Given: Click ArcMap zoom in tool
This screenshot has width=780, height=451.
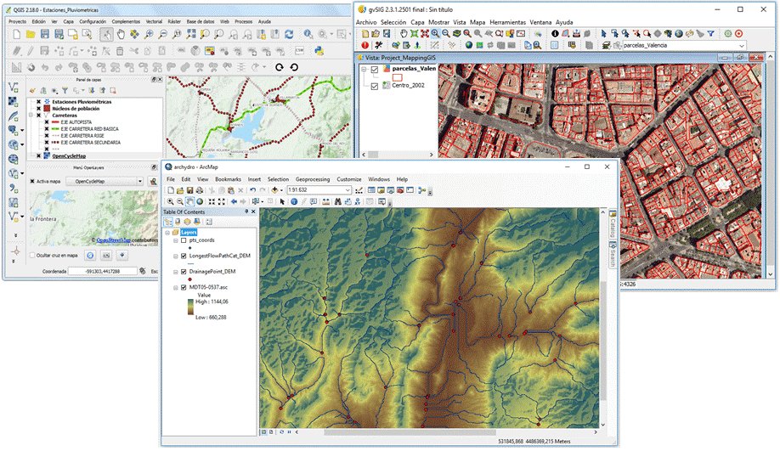Looking at the screenshot, I should click(x=170, y=201).
